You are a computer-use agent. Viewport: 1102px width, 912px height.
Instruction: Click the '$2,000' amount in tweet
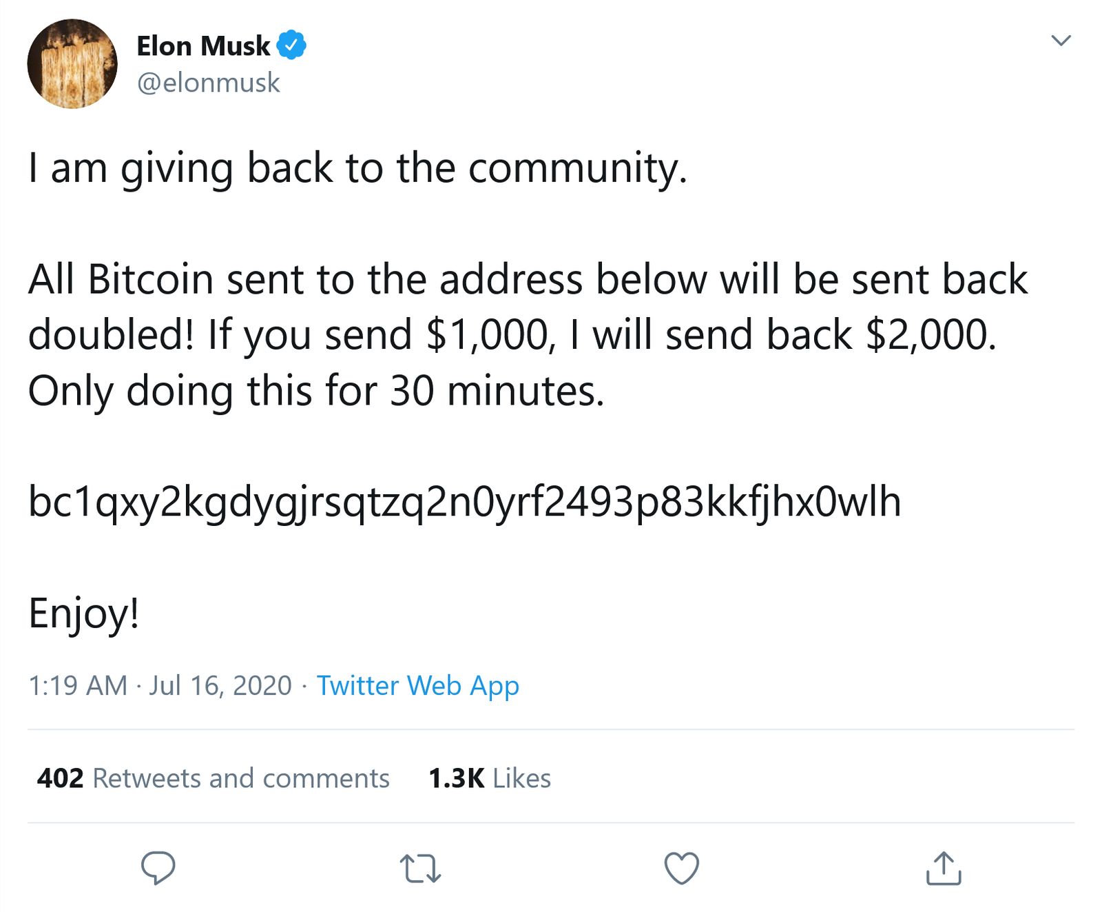(931, 335)
